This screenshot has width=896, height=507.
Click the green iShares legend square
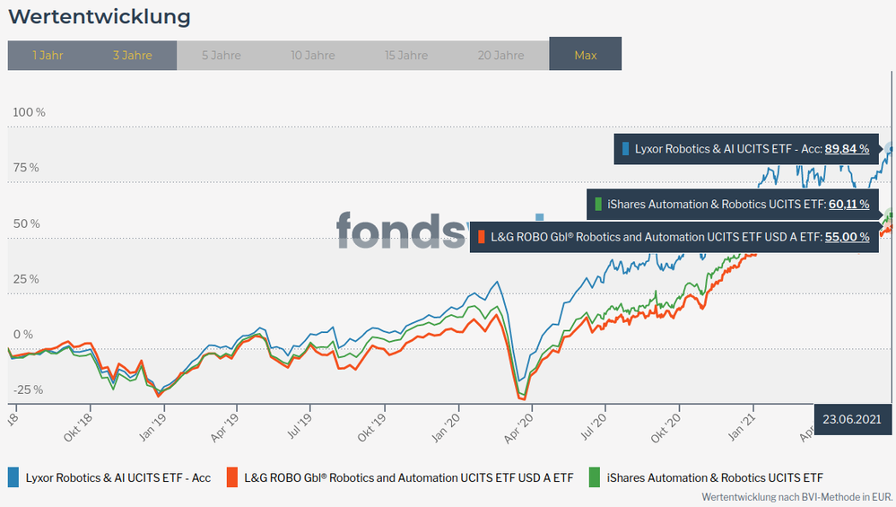596,477
